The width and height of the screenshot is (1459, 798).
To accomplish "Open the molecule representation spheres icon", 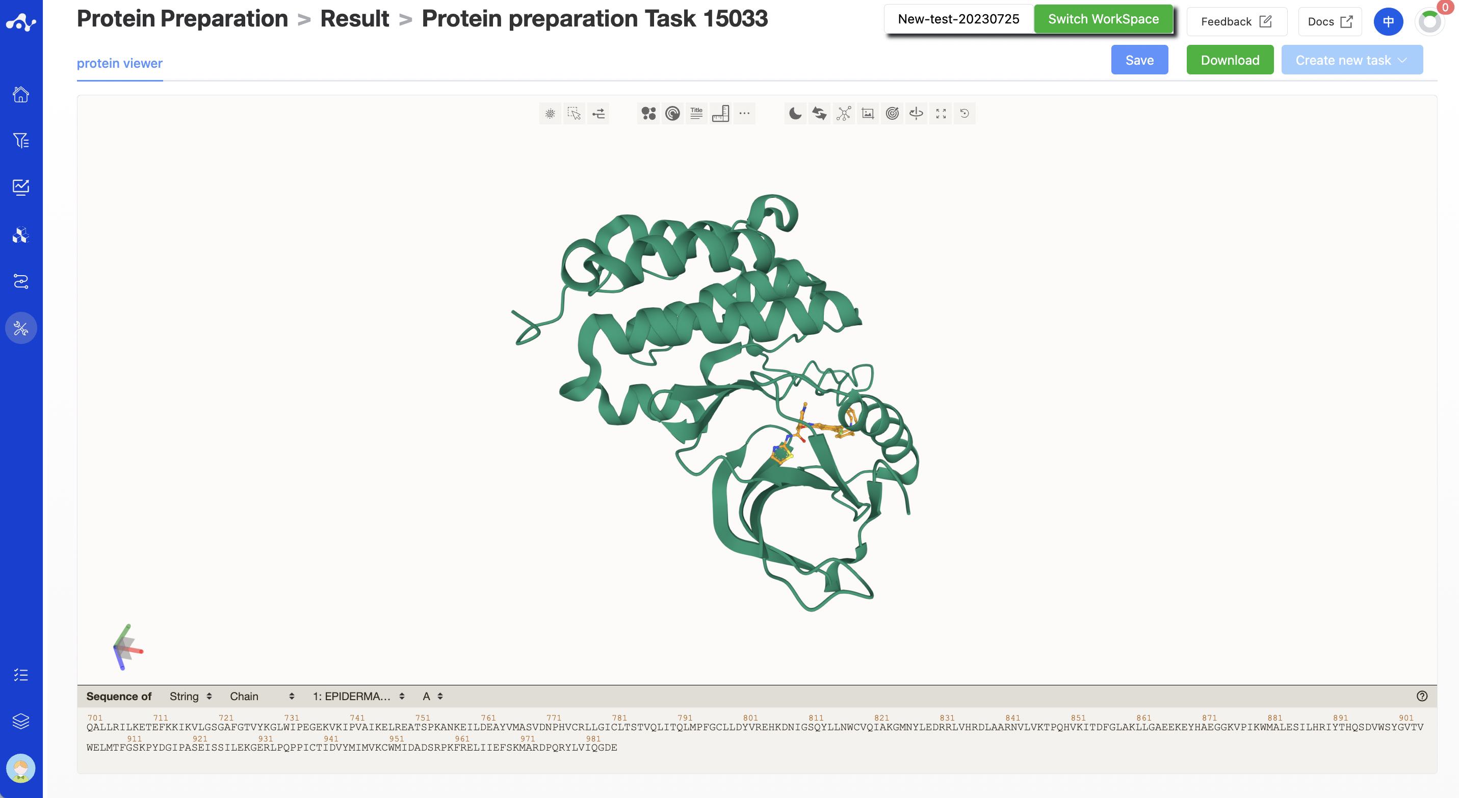I will [648, 114].
